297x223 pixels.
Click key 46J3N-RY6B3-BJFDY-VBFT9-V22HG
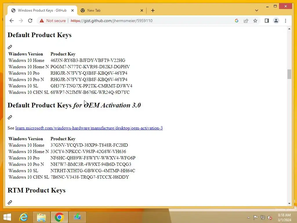[x=88, y=60]
